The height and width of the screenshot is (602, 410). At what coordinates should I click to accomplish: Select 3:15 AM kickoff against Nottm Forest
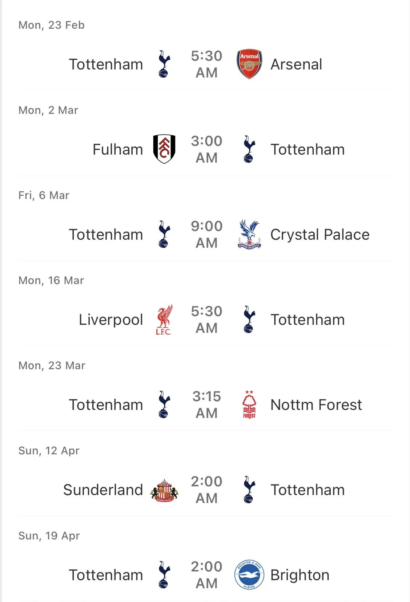[x=206, y=404]
